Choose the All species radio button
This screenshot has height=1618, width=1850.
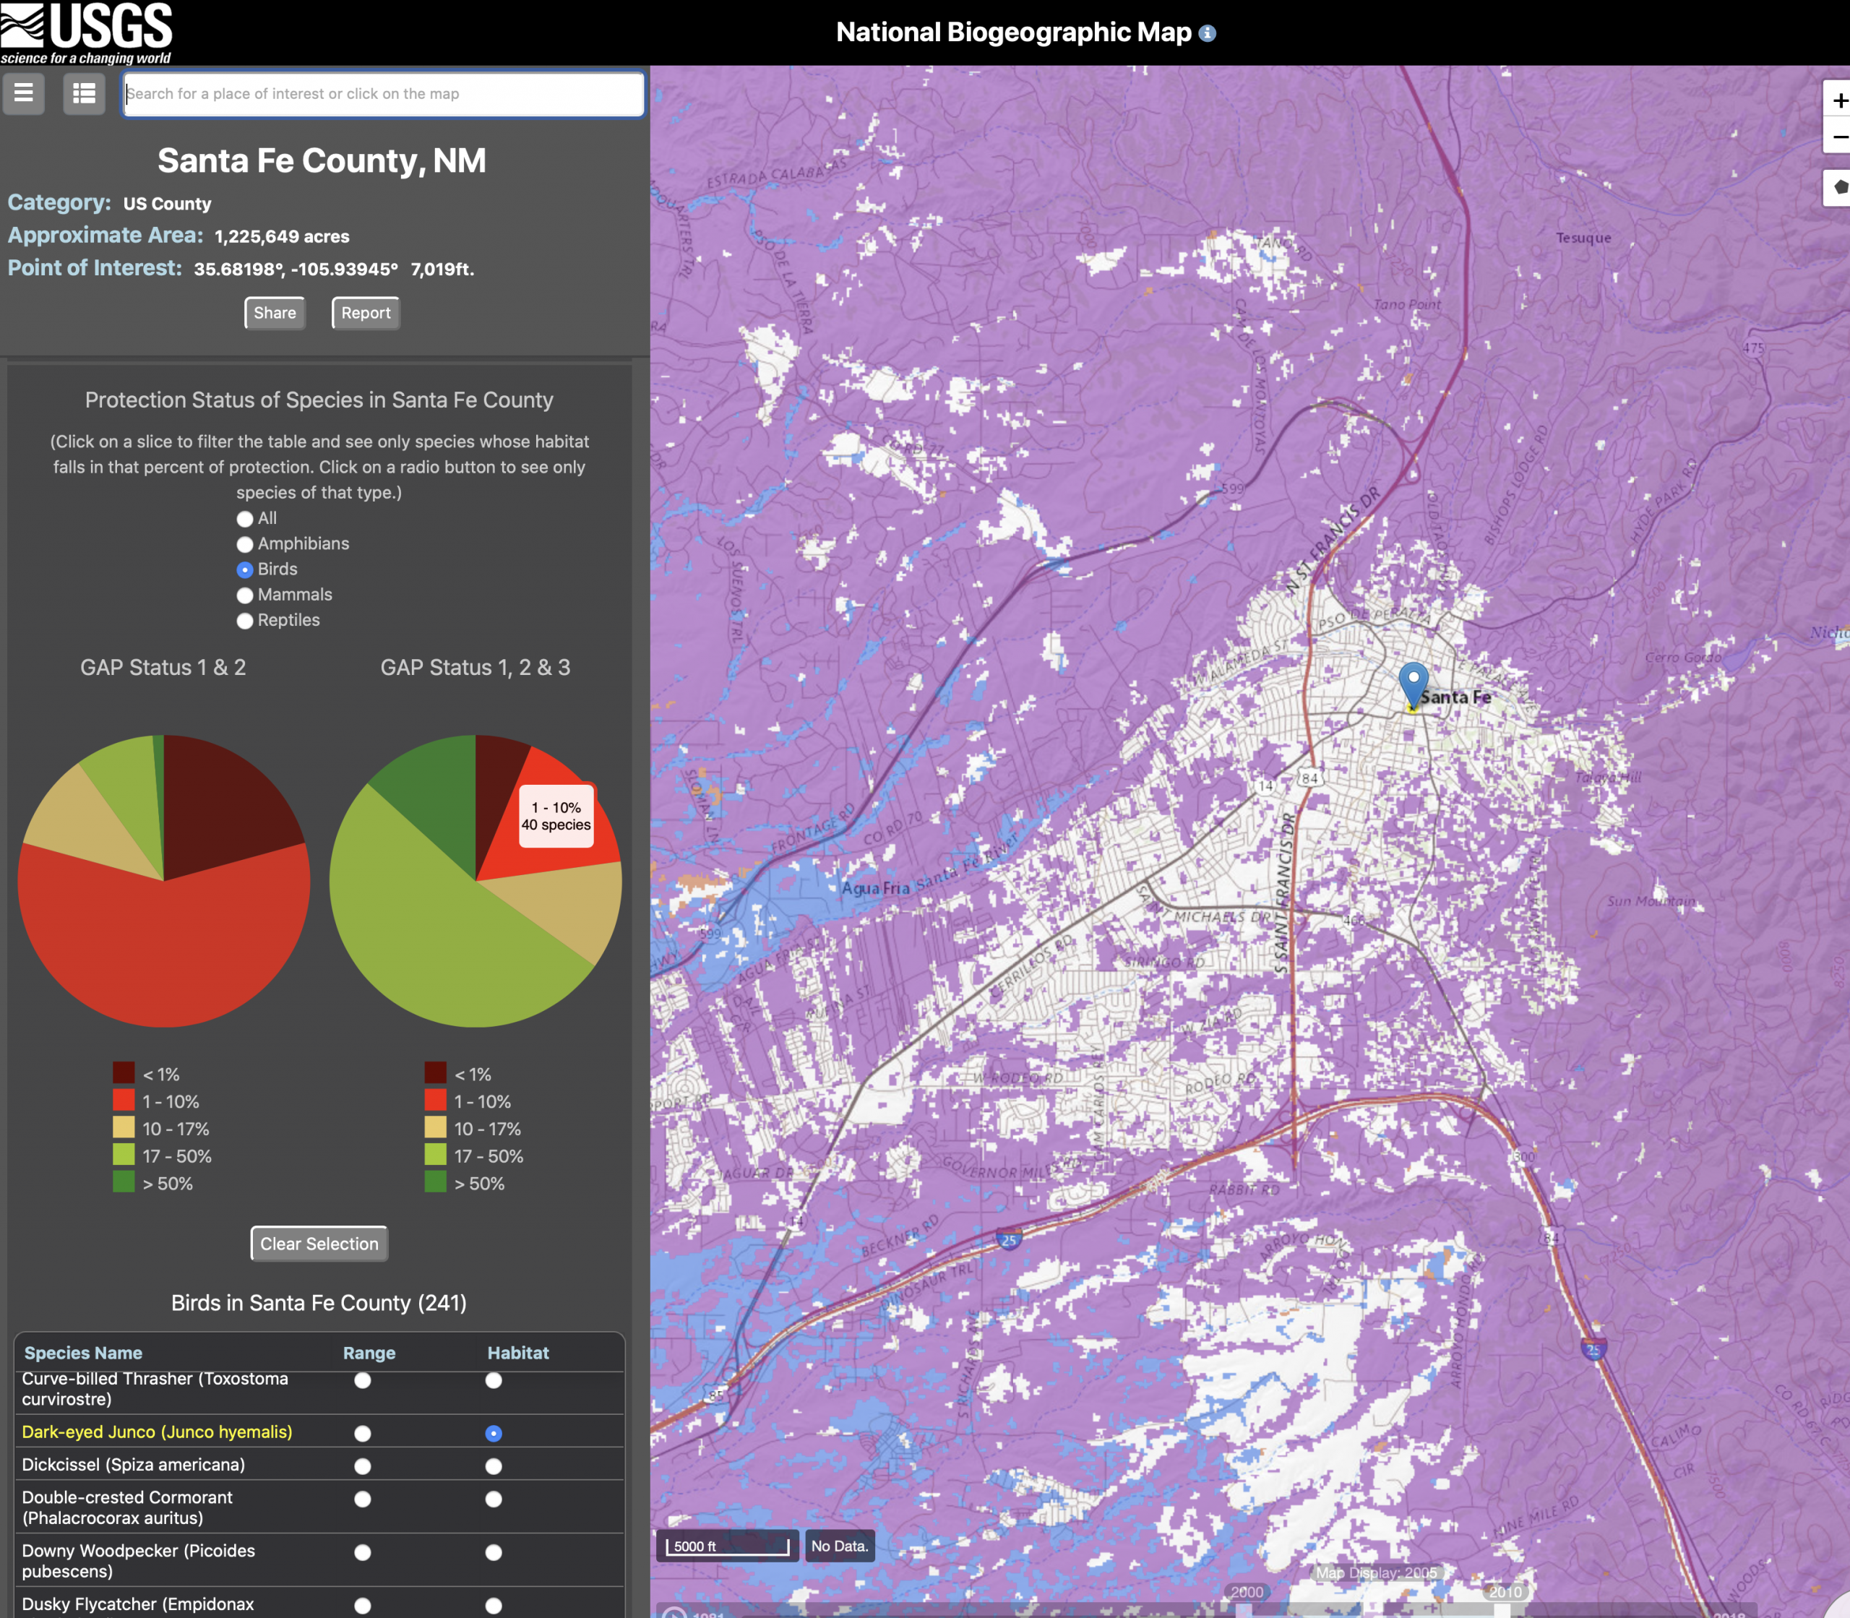click(245, 519)
